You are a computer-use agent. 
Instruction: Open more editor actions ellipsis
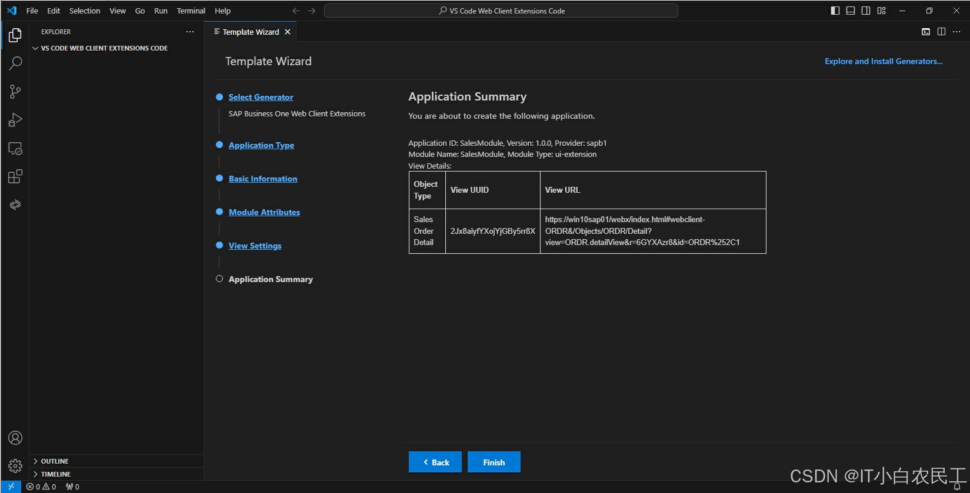(956, 32)
